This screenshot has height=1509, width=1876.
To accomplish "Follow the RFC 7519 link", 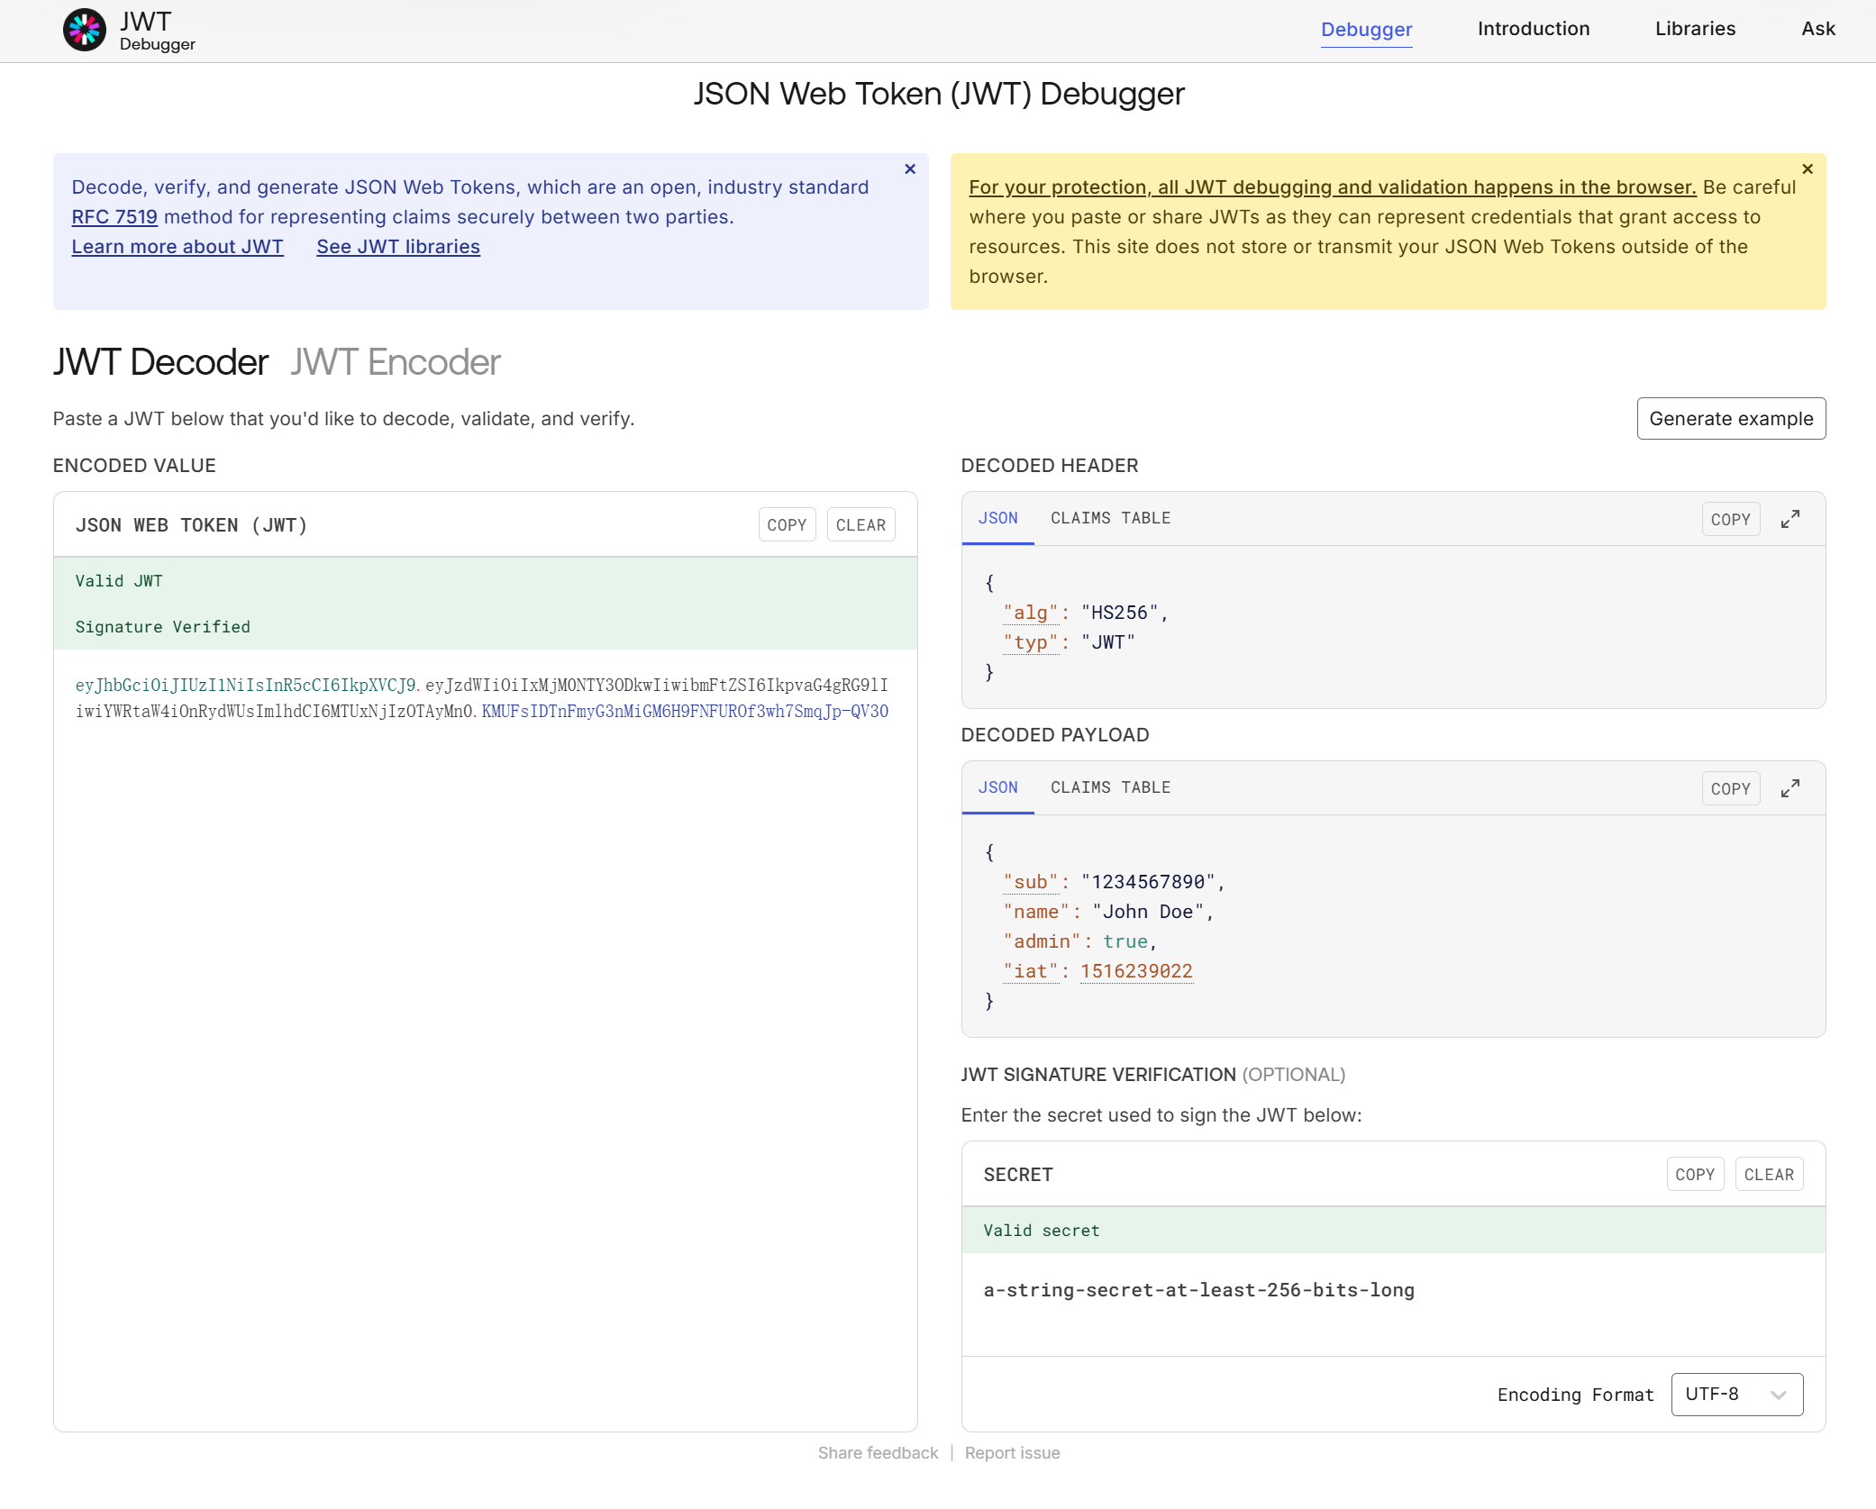I will point(114,217).
